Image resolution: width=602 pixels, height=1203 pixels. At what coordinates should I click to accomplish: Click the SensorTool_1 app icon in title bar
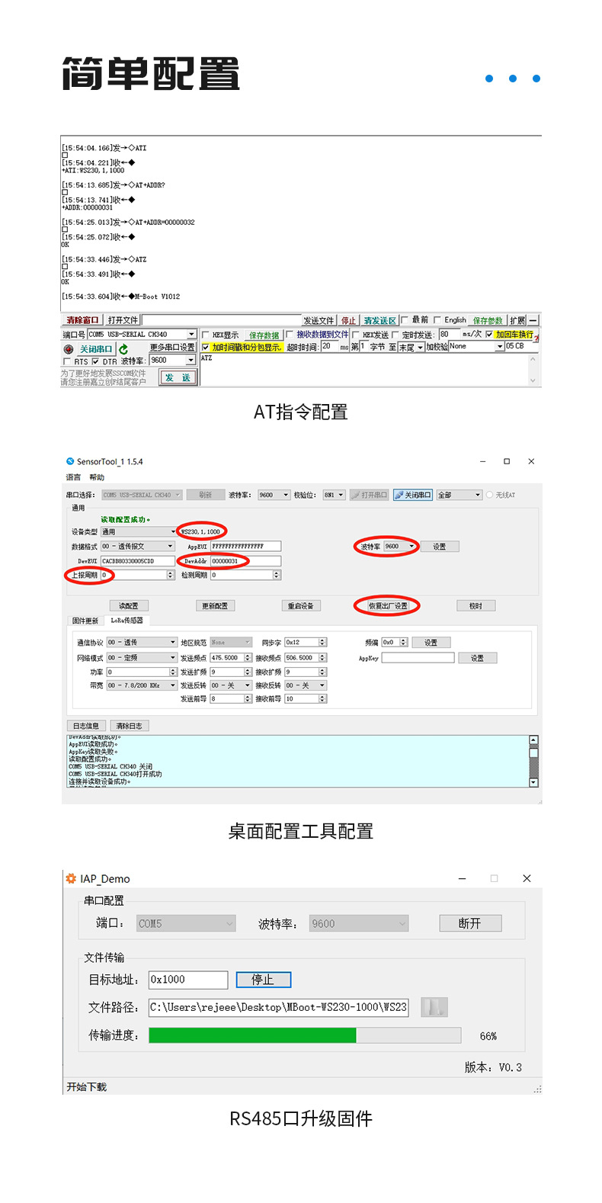[70, 461]
